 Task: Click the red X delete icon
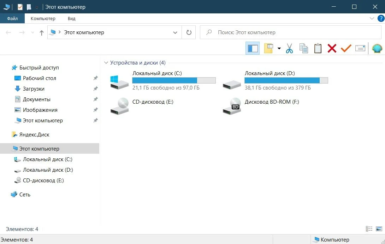(332, 48)
